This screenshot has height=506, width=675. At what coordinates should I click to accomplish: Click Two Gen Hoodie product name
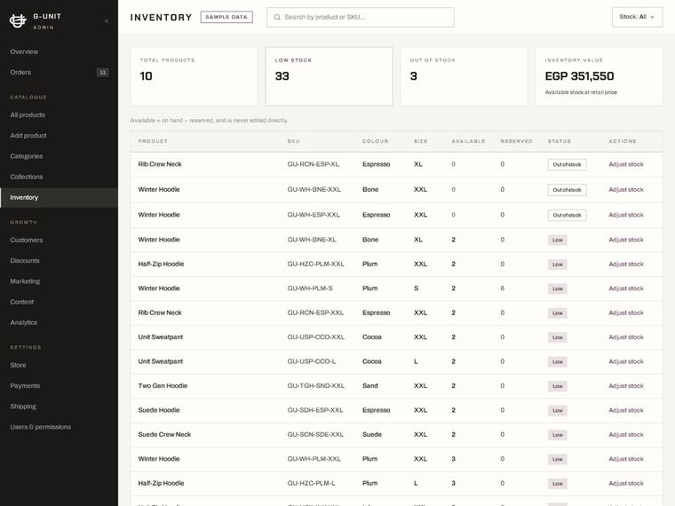163,386
